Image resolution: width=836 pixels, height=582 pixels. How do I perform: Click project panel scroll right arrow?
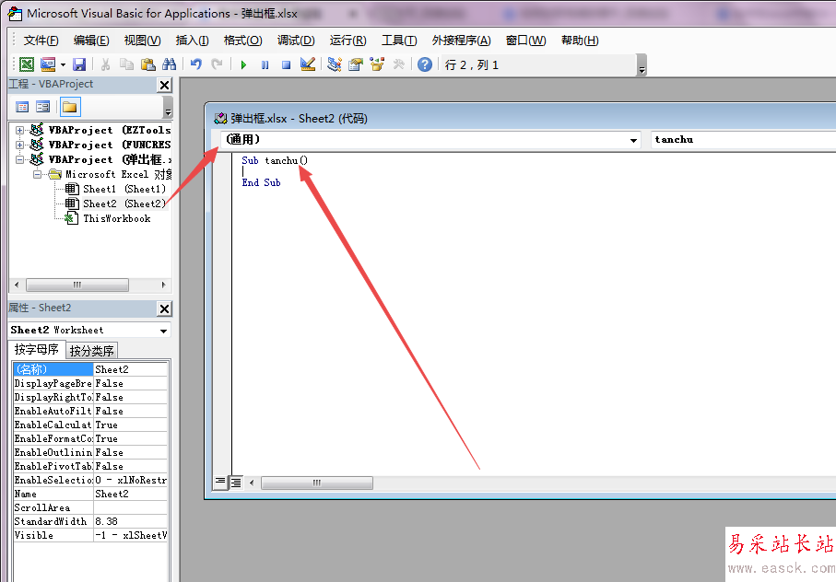pyautogui.click(x=163, y=285)
